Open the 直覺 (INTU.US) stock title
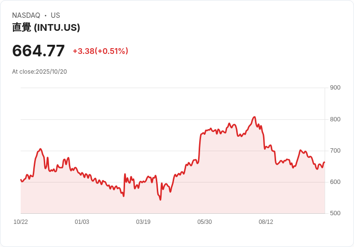Viewport: 354px width, 247px height. (46, 27)
